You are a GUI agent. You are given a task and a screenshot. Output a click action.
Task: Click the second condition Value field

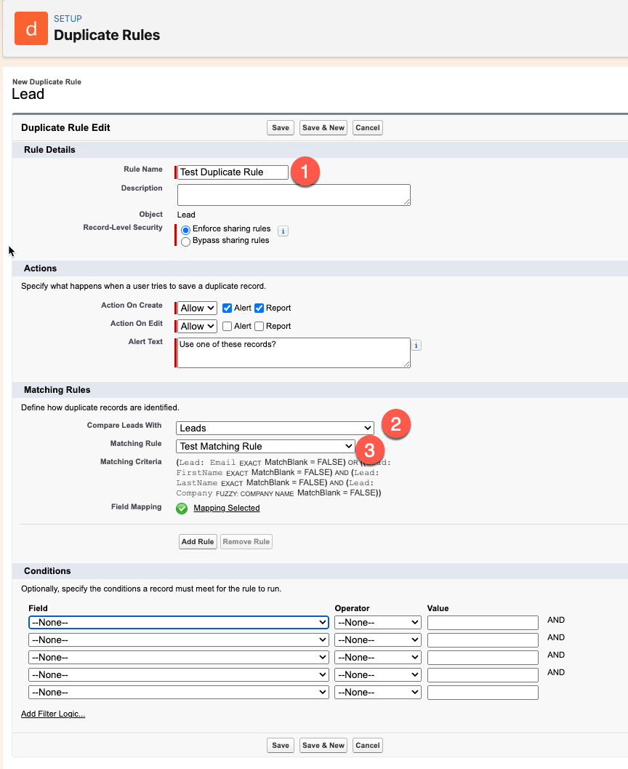483,640
